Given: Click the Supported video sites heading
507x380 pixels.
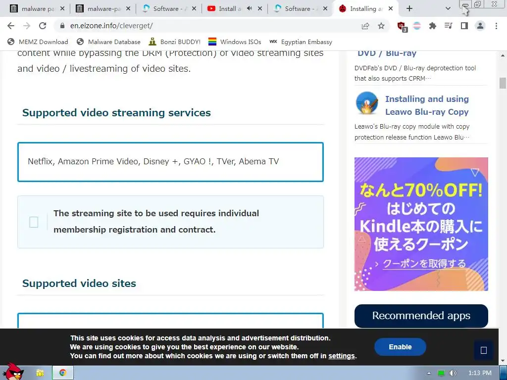Looking at the screenshot, I should tap(79, 283).
